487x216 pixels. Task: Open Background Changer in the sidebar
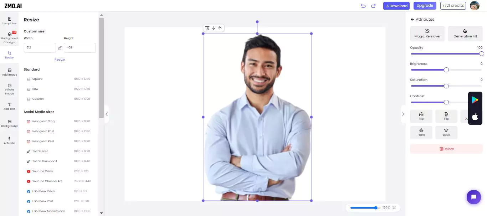10,38
